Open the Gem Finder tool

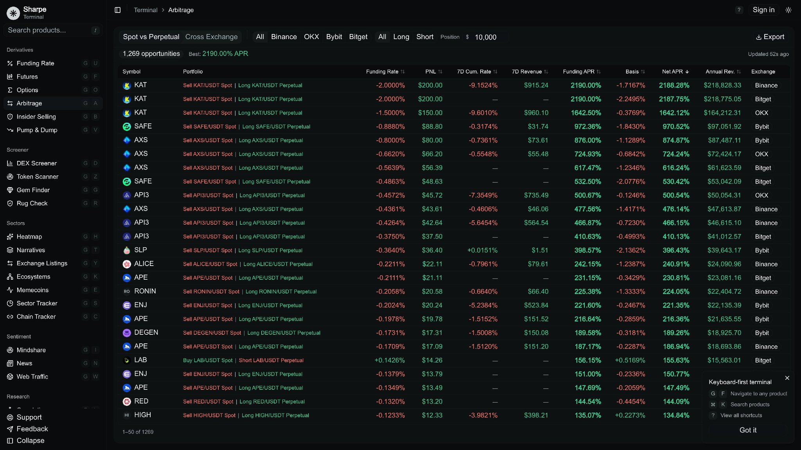click(33, 190)
